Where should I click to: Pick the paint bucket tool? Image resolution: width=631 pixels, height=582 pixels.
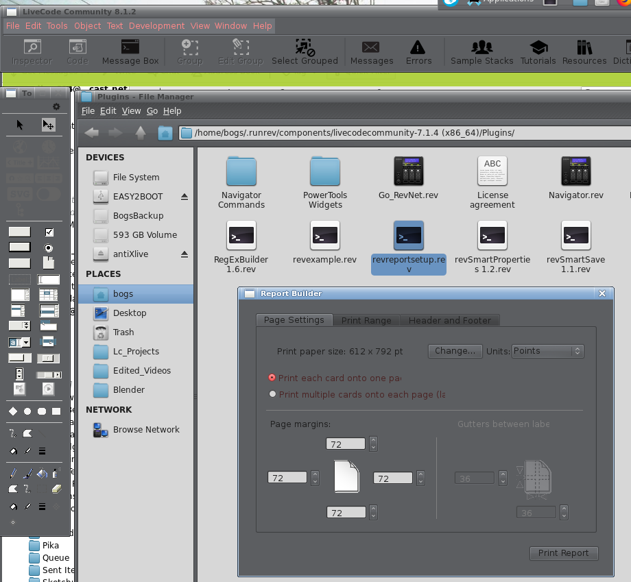pyautogui.click(x=42, y=473)
